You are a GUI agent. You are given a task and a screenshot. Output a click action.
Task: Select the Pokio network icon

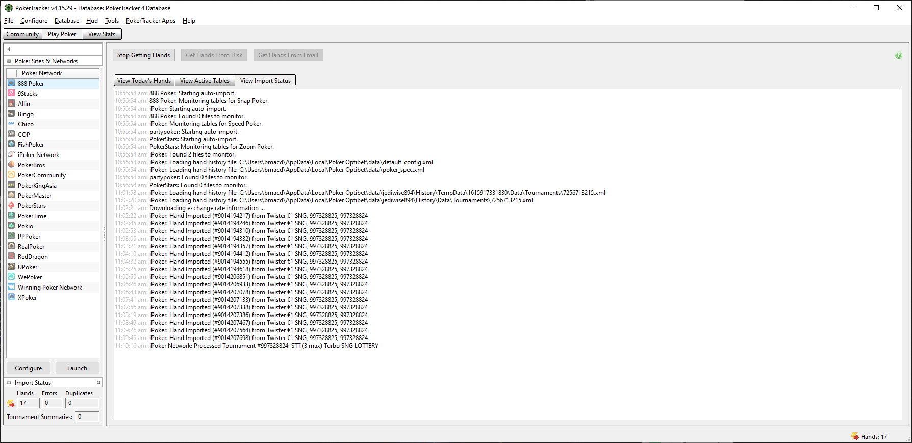pyautogui.click(x=11, y=226)
